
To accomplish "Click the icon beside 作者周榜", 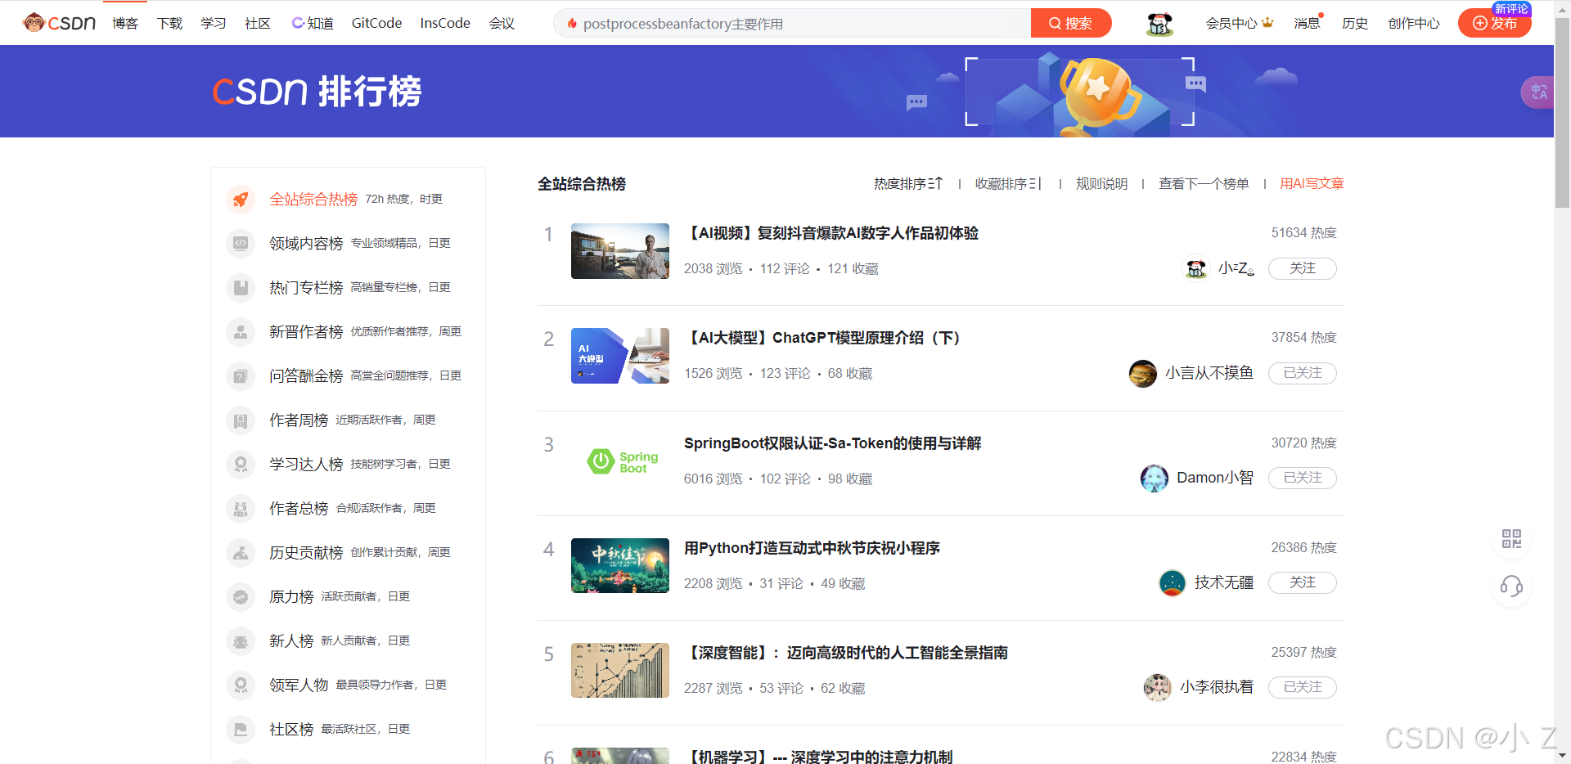I will click(241, 420).
